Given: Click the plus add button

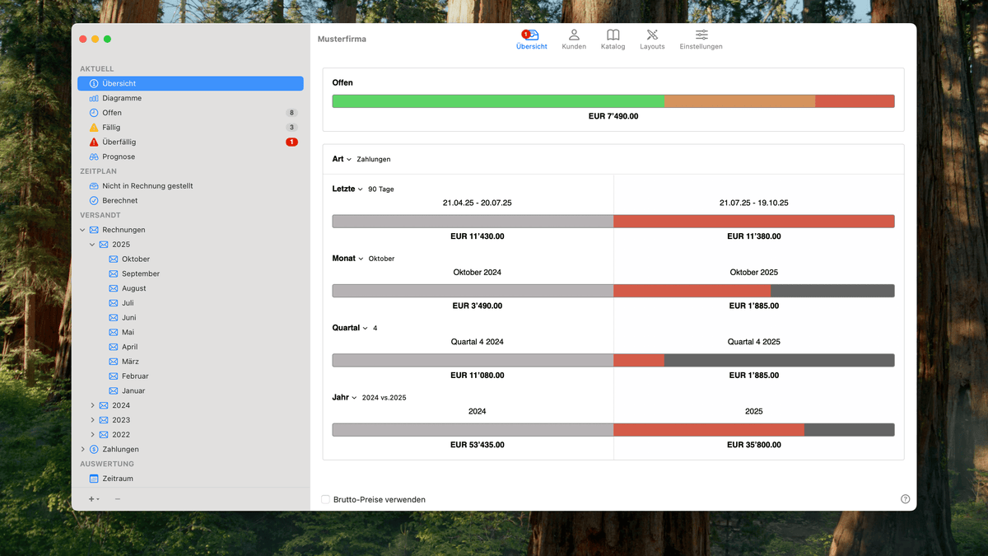Looking at the screenshot, I should [93, 499].
